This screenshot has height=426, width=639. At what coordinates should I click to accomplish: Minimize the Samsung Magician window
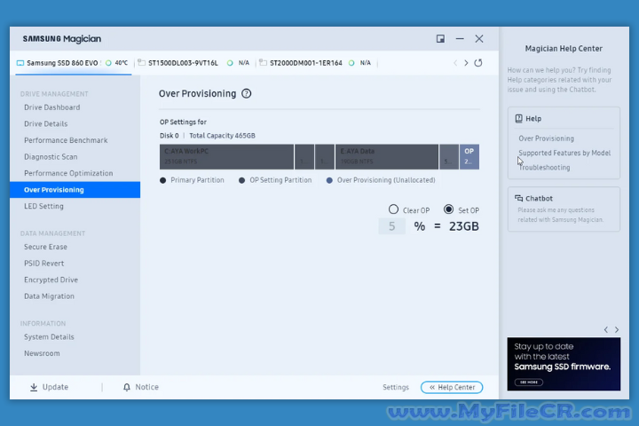(460, 39)
